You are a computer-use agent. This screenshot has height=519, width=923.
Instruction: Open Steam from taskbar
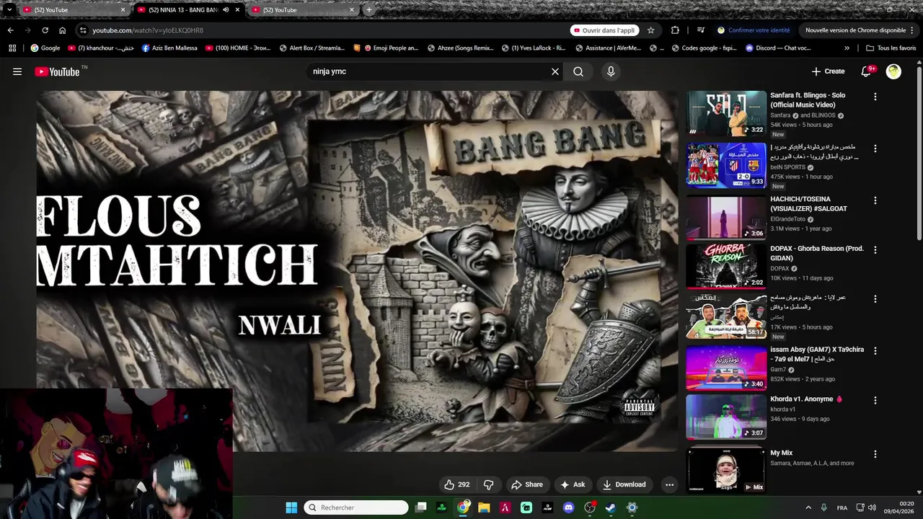[x=611, y=507]
